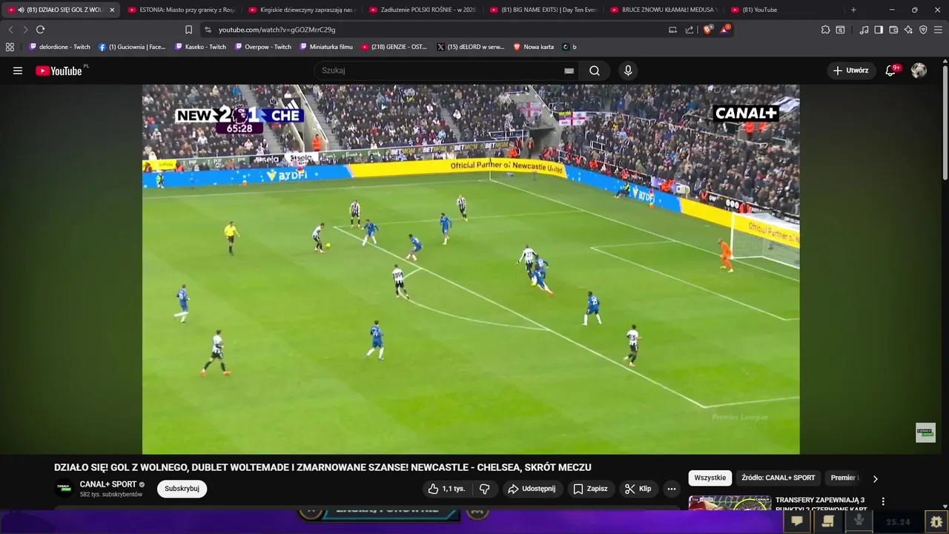Click the youtube.com address bar URL
This screenshot has width=949, height=534.
tap(277, 30)
